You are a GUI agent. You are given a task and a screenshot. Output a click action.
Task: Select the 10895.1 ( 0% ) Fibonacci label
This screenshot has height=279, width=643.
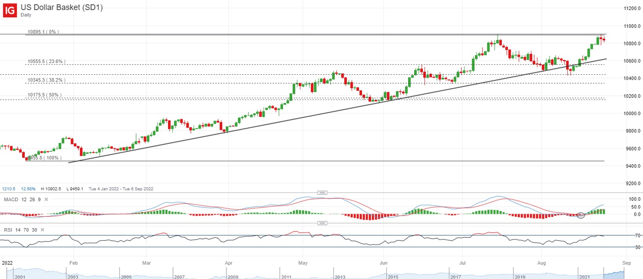click(43, 32)
